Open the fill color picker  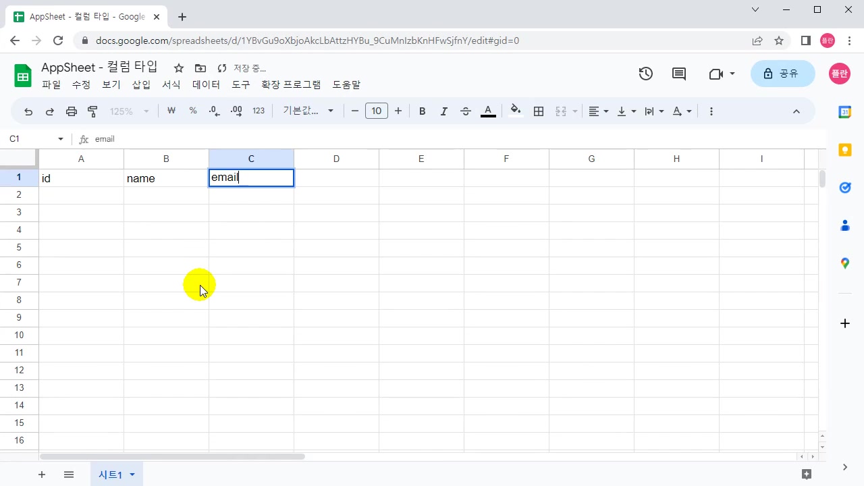tap(516, 111)
